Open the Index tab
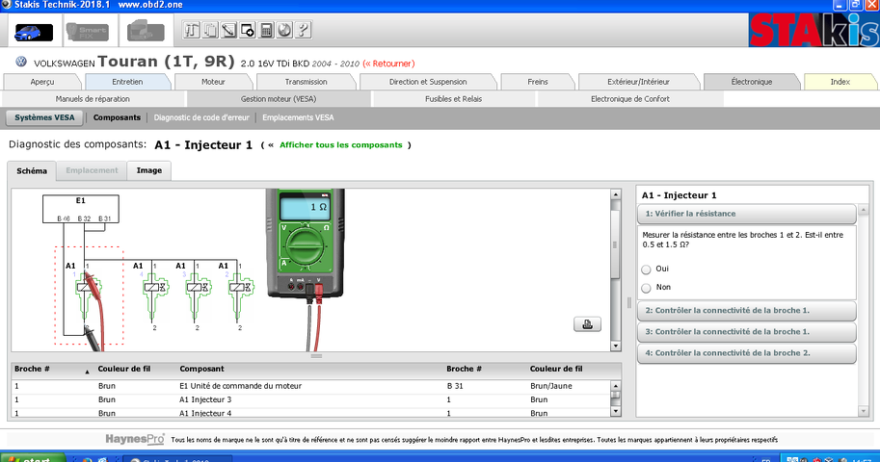This screenshot has height=462, width=880. point(840,82)
